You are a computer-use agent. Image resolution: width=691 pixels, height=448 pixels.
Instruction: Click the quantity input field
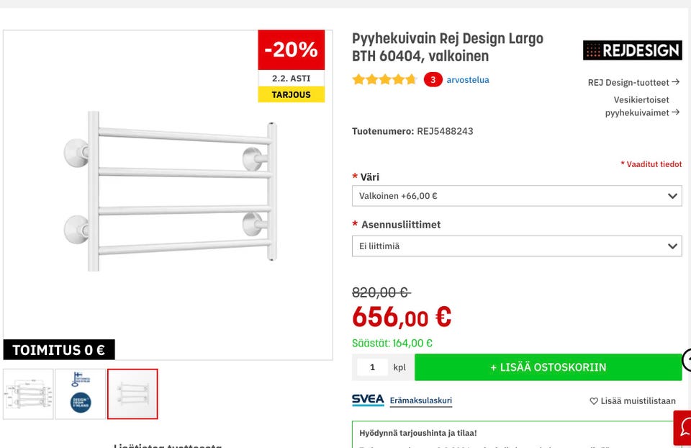pos(372,367)
